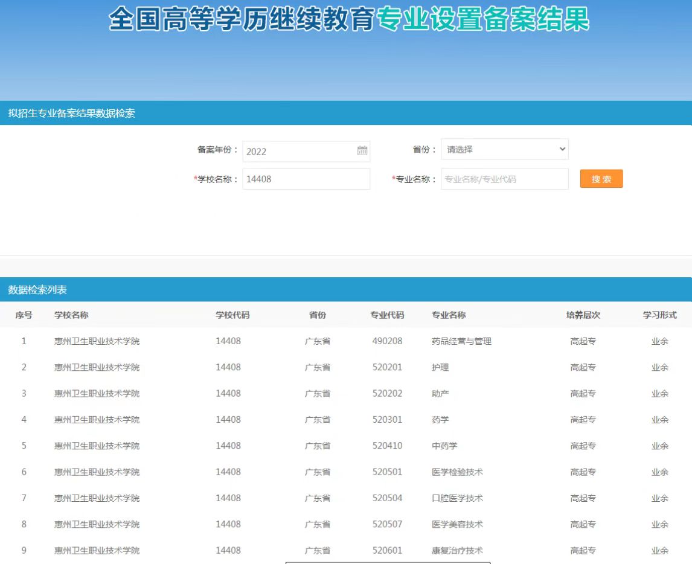
Task: Click the orange 搜索 search button
Action: [x=601, y=179]
